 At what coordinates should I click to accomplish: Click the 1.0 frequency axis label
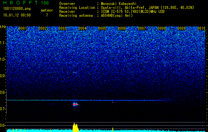tap(3, 60)
